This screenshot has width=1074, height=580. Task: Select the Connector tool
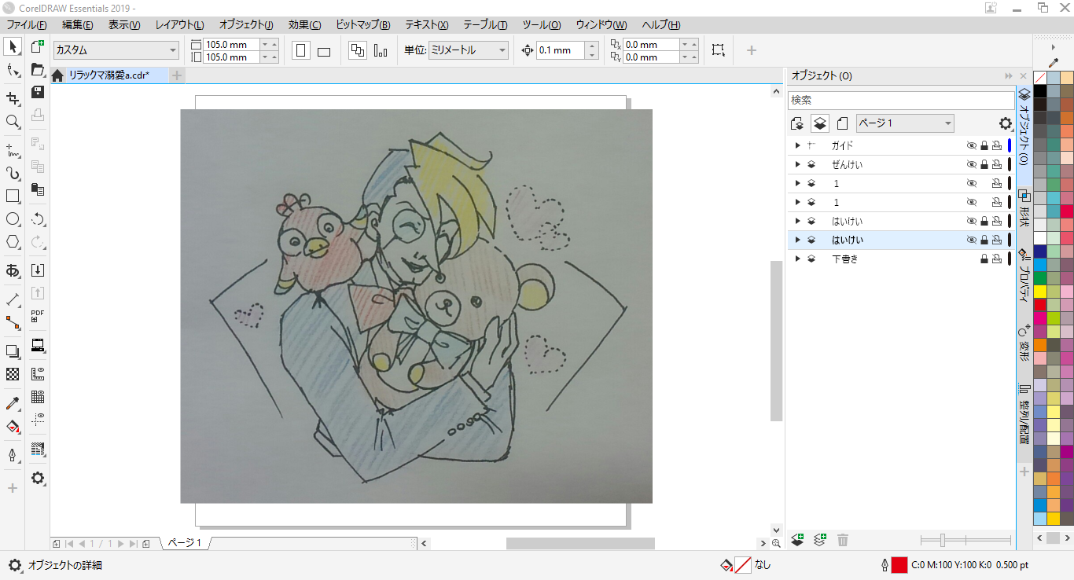pyautogui.click(x=13, y=322)
